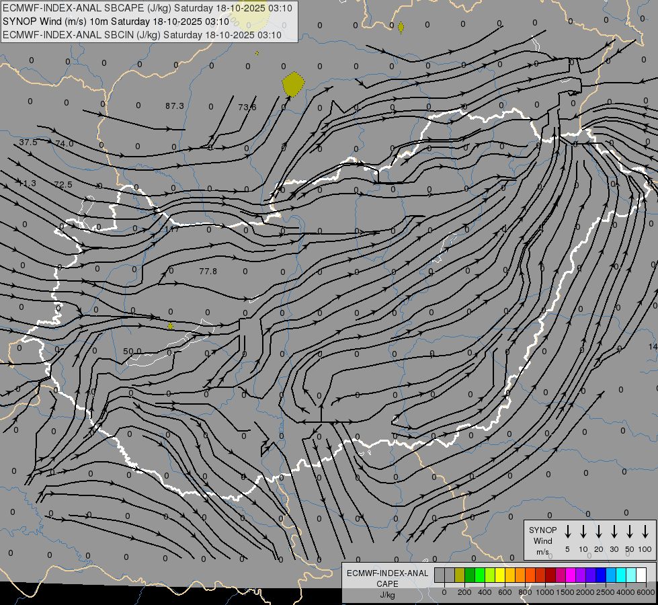
Task: Pick the pure blue CAPE color swatch
Action: 600,575
